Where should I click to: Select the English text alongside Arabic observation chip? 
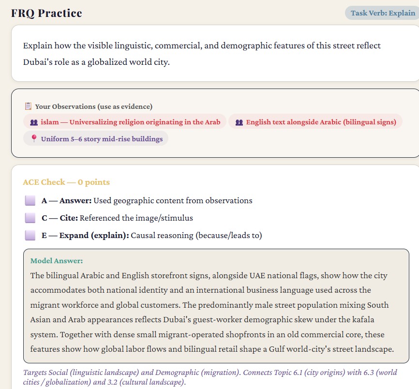(315, 121)
